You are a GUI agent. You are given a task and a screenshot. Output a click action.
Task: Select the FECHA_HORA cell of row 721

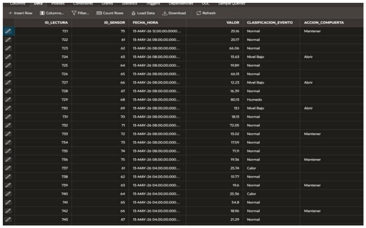coord(157,31)
